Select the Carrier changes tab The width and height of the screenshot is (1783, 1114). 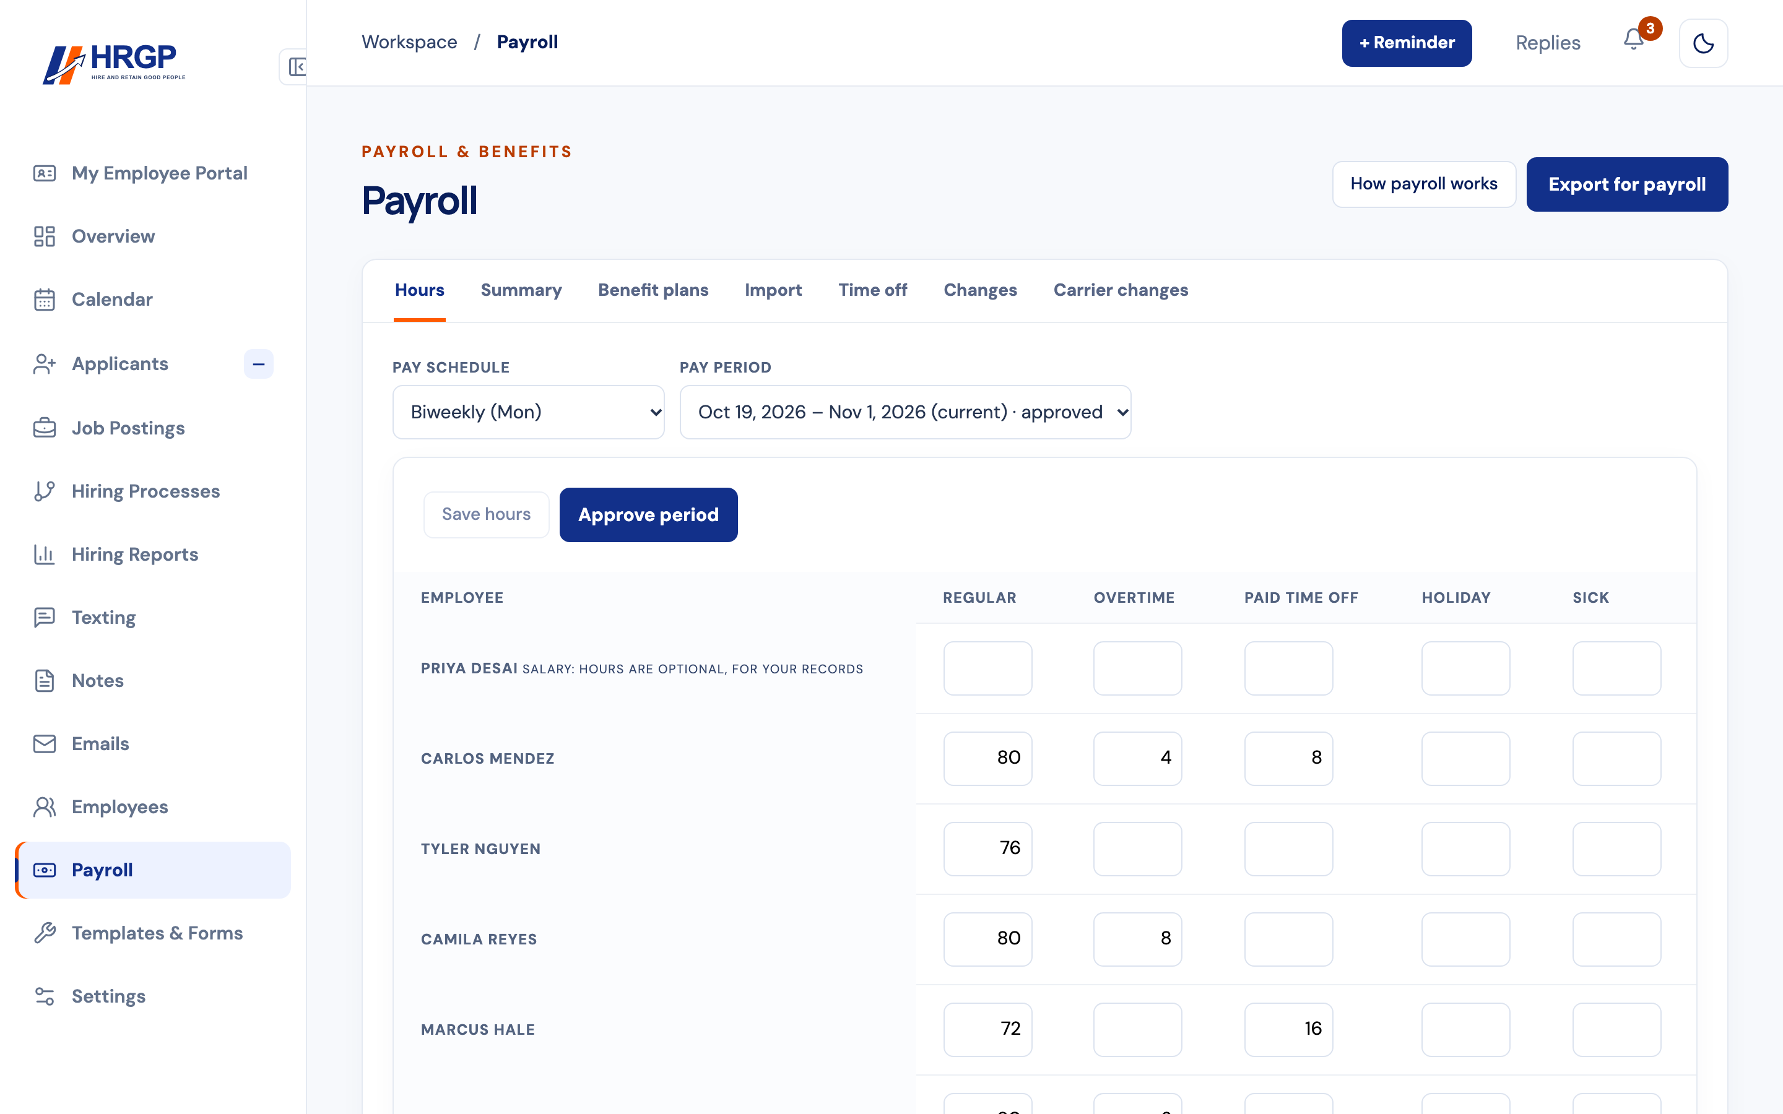tap(1121, 290)
